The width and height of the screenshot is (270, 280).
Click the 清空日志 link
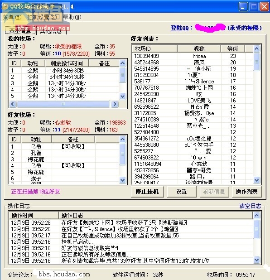tap(250, 206)
